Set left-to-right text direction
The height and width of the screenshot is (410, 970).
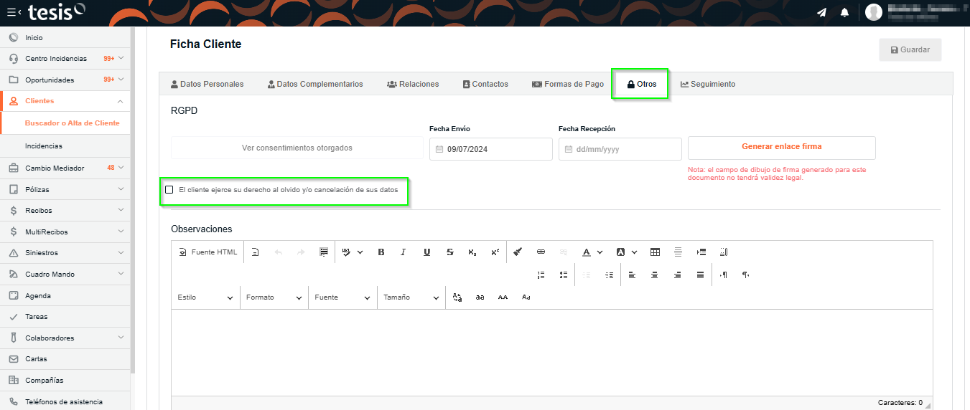[724, 275]
